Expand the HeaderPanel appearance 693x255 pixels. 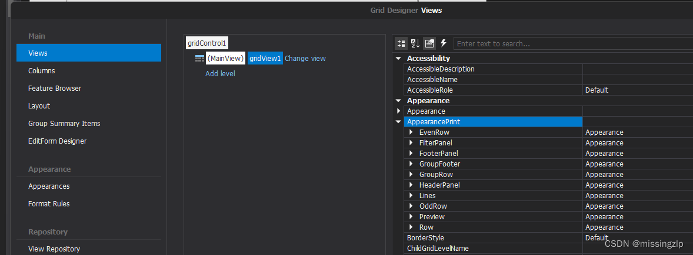tap(411, 185)
